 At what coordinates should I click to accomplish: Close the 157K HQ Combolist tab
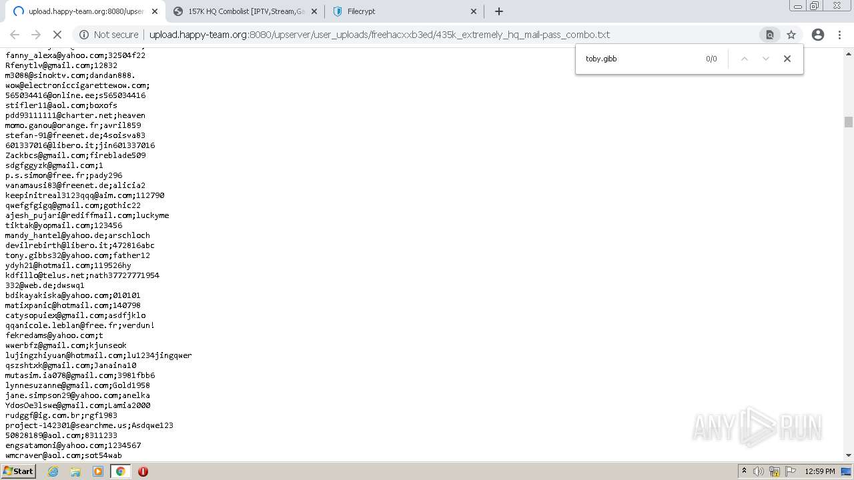(x=315, y=11)
